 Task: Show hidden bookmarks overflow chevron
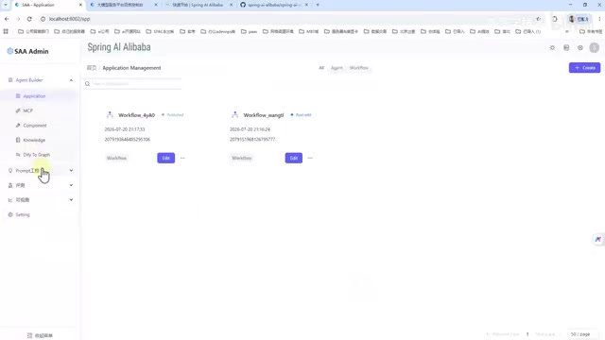(x=567, y=31)
